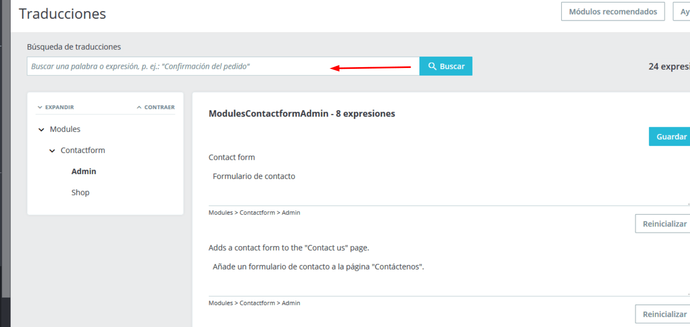Click the Expandir chevron icon
Screen dimensions: 690x327
(x=40, y=107)
